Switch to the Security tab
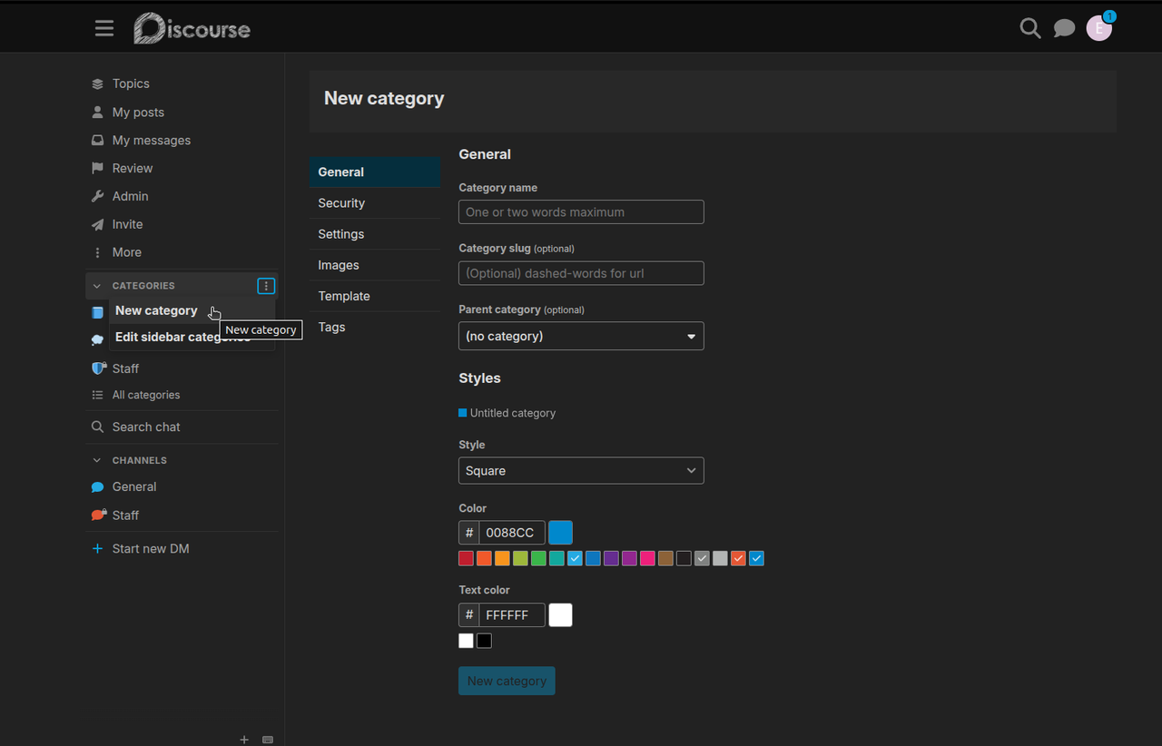Viewport: 1162px width, 746px height. pos(340,202)
